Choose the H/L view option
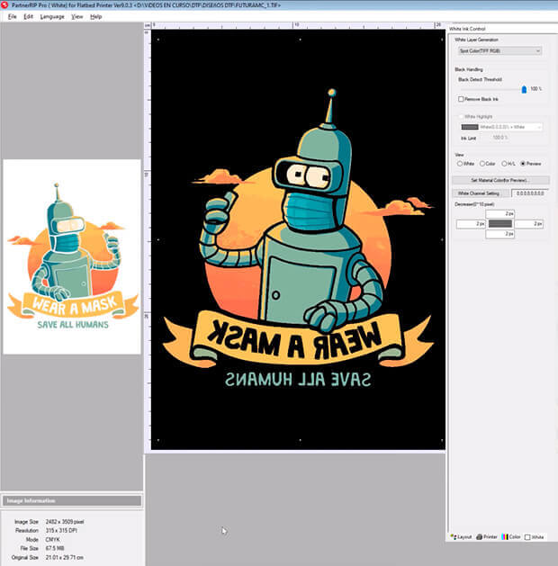The image size is (558, 566). click(x=504, y=164)
